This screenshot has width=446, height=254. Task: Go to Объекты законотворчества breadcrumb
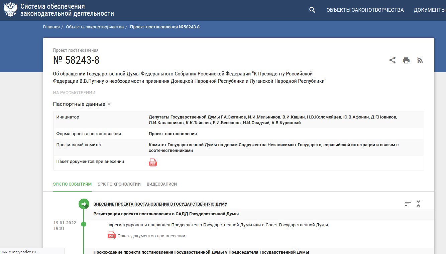pyautogui.click(x=95, y=27)
